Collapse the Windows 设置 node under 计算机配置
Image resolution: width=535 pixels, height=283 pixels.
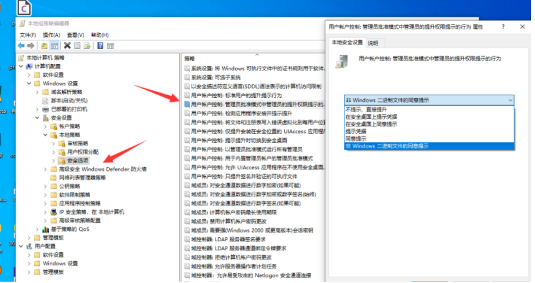[x=29, y=83]
